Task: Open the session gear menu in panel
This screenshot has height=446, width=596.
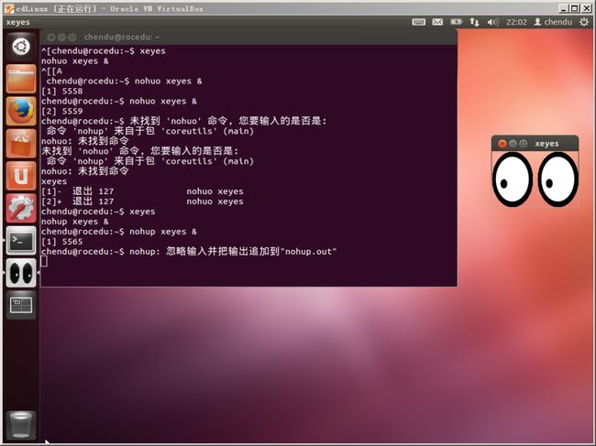Action: pyautogui.click(x=584, y=22)
